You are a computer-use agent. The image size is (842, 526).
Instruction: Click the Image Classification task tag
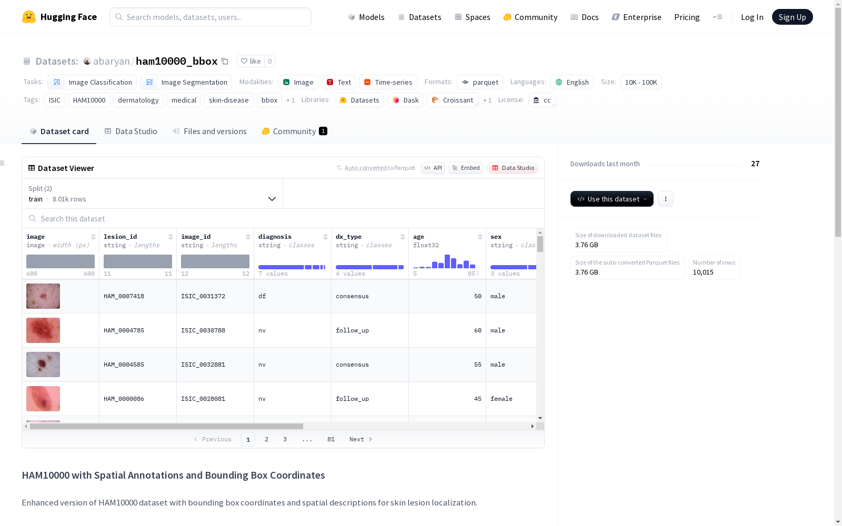click(x=92, y=82)
